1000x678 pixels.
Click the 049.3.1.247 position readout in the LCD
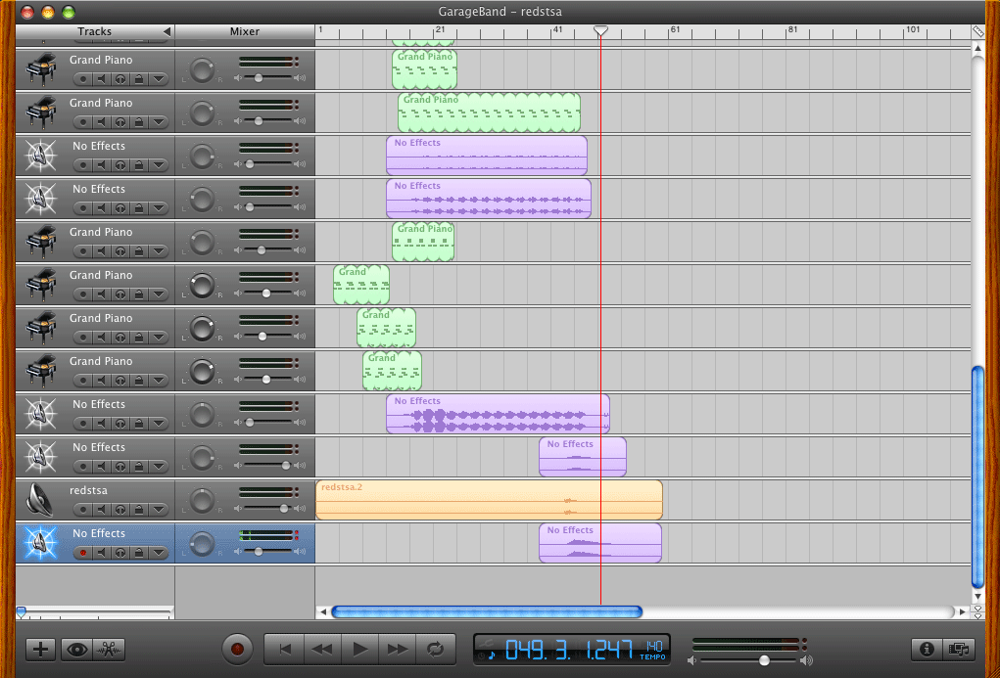click(569, 650)
